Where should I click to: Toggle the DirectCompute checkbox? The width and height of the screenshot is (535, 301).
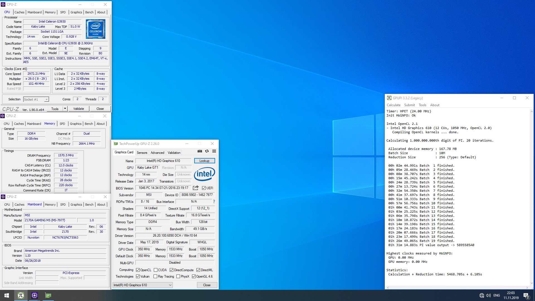point(171,270)
